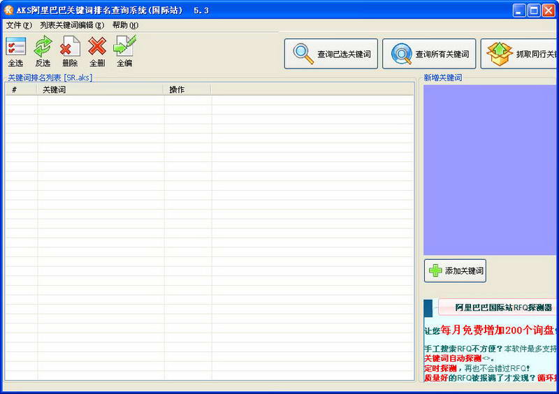Open the 文件(F) menu

[19, 25]
